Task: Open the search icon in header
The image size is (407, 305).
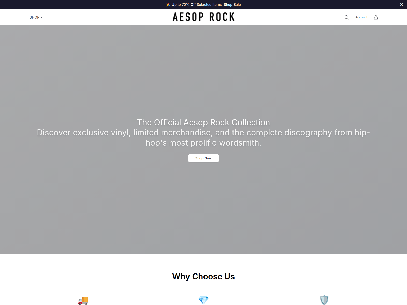Action: [346, 17]
